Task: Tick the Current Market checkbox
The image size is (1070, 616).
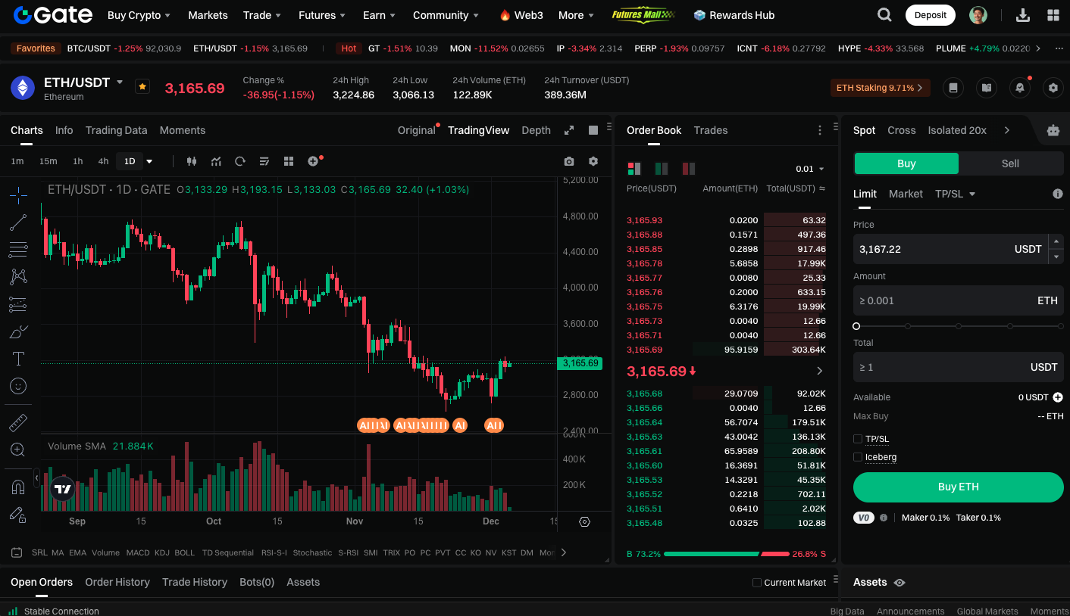Action: tap(757, 583)
